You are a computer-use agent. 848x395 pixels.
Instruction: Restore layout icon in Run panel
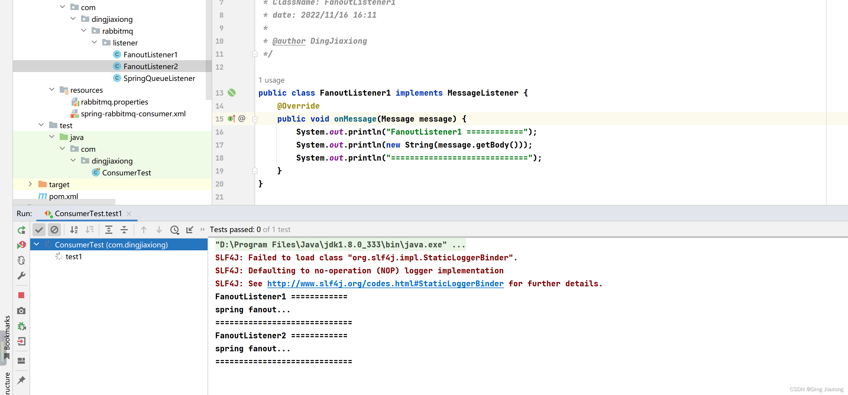click(21, 361)
